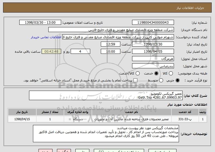Click the public announcement date field 1398/03/30 - 13:00

[x=40, y=23]
